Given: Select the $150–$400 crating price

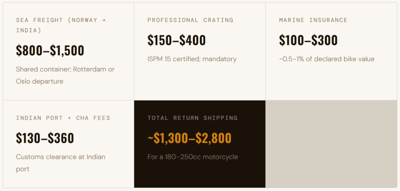Looking at the screenshot, I should pos(177,40).
